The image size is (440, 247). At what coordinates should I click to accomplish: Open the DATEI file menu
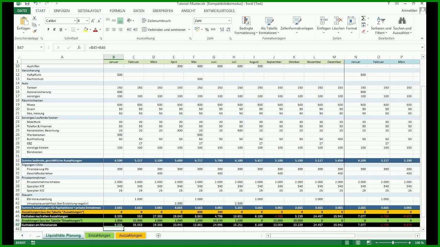click(x=22, y=11)
